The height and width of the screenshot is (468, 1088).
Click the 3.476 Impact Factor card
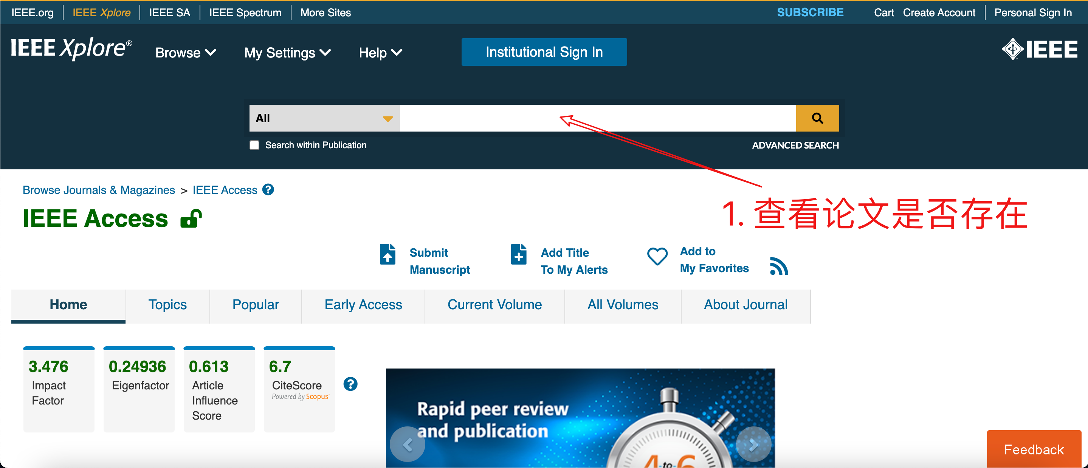(x=59, y=389)
